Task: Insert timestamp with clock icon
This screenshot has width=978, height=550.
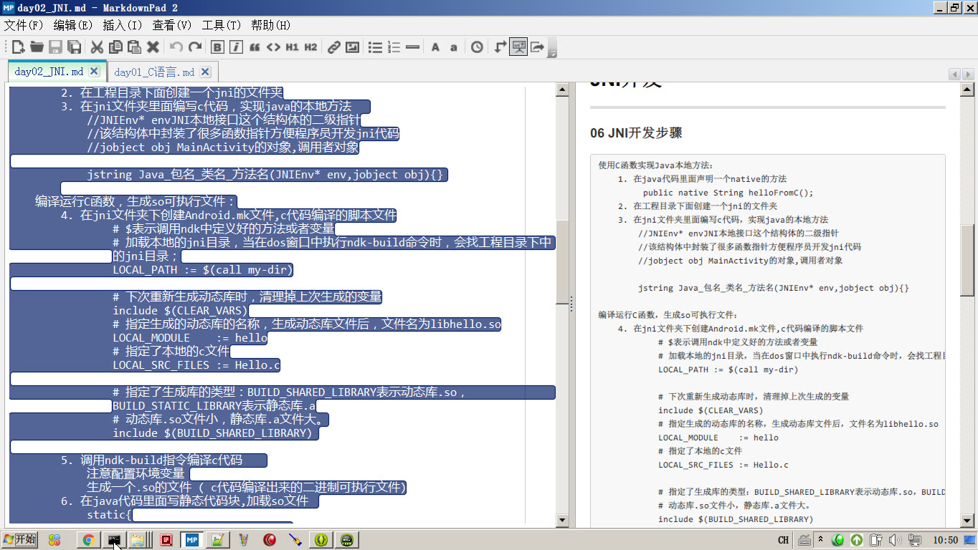Action: coord(477,47)
